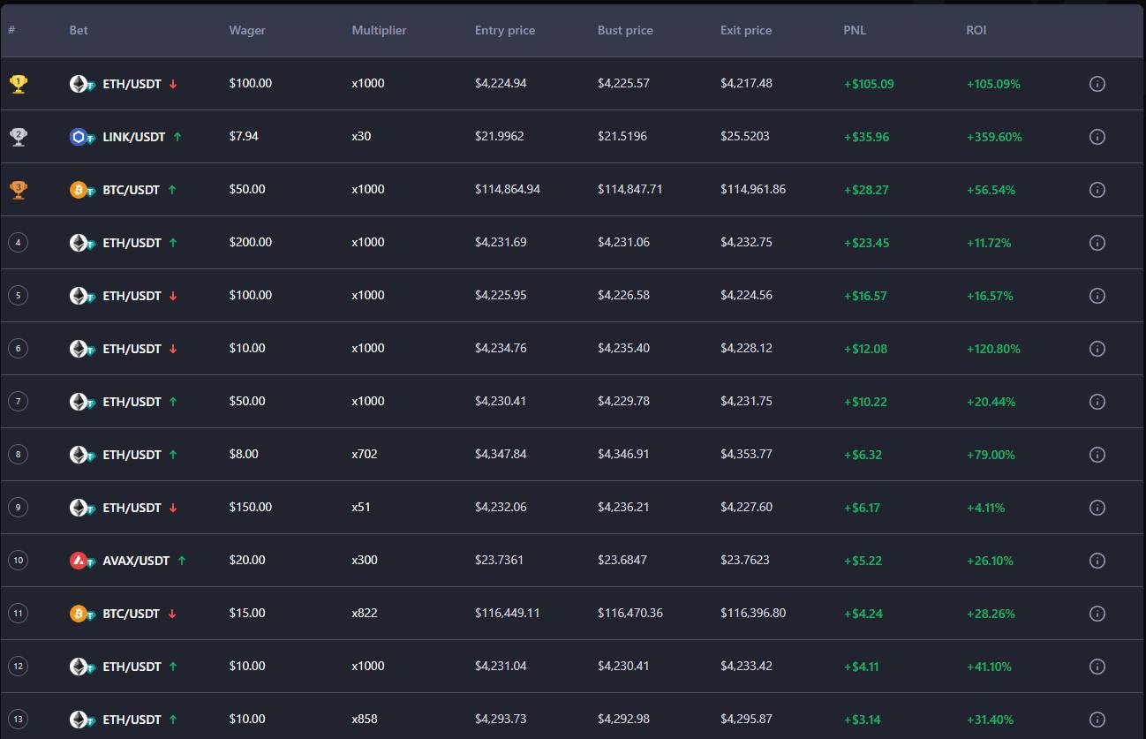Image resolution: width=1146 pixels, height=739 pixels.
Task: Click info icon on the +$23.45 row
Action: pos(1097,243)
